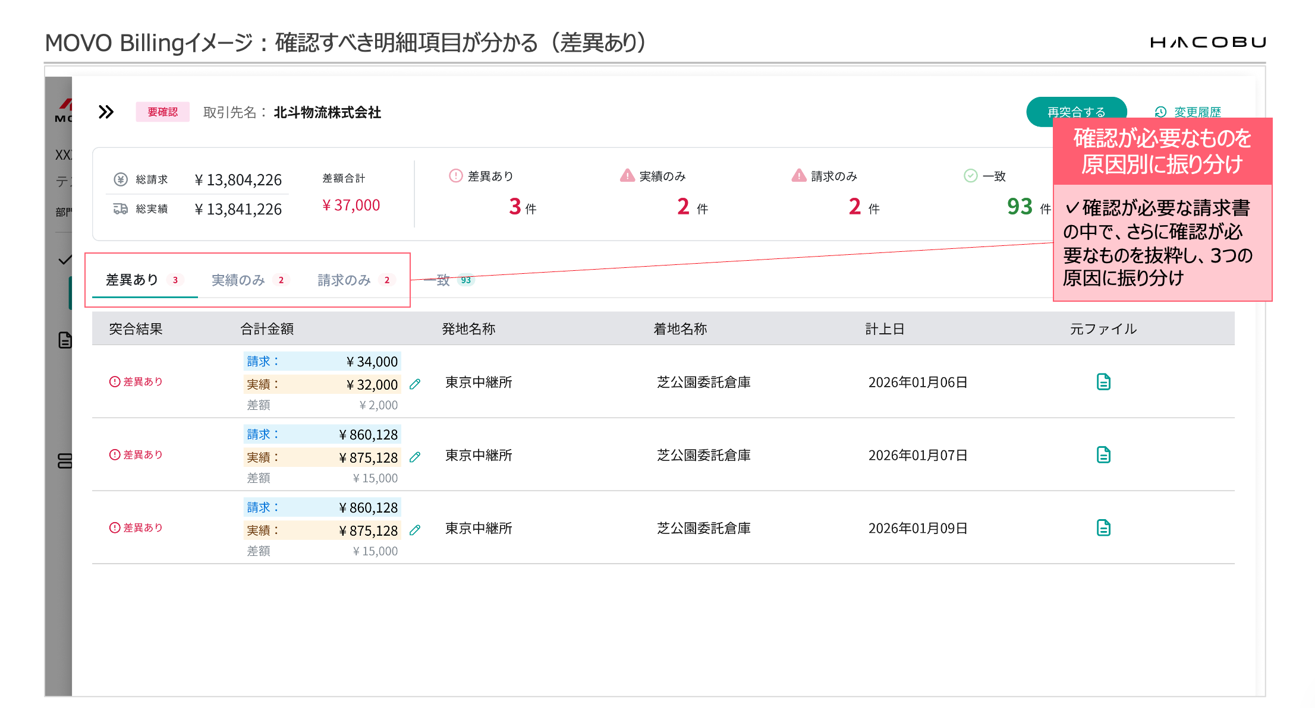
Task: Expand sidebar with double chevron icon
Action: tap(106, 112)
